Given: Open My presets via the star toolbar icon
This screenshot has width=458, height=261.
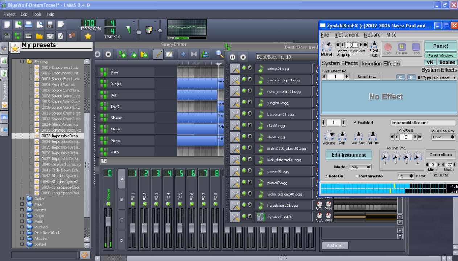Looking at the screenshot, I should point(87,35).
